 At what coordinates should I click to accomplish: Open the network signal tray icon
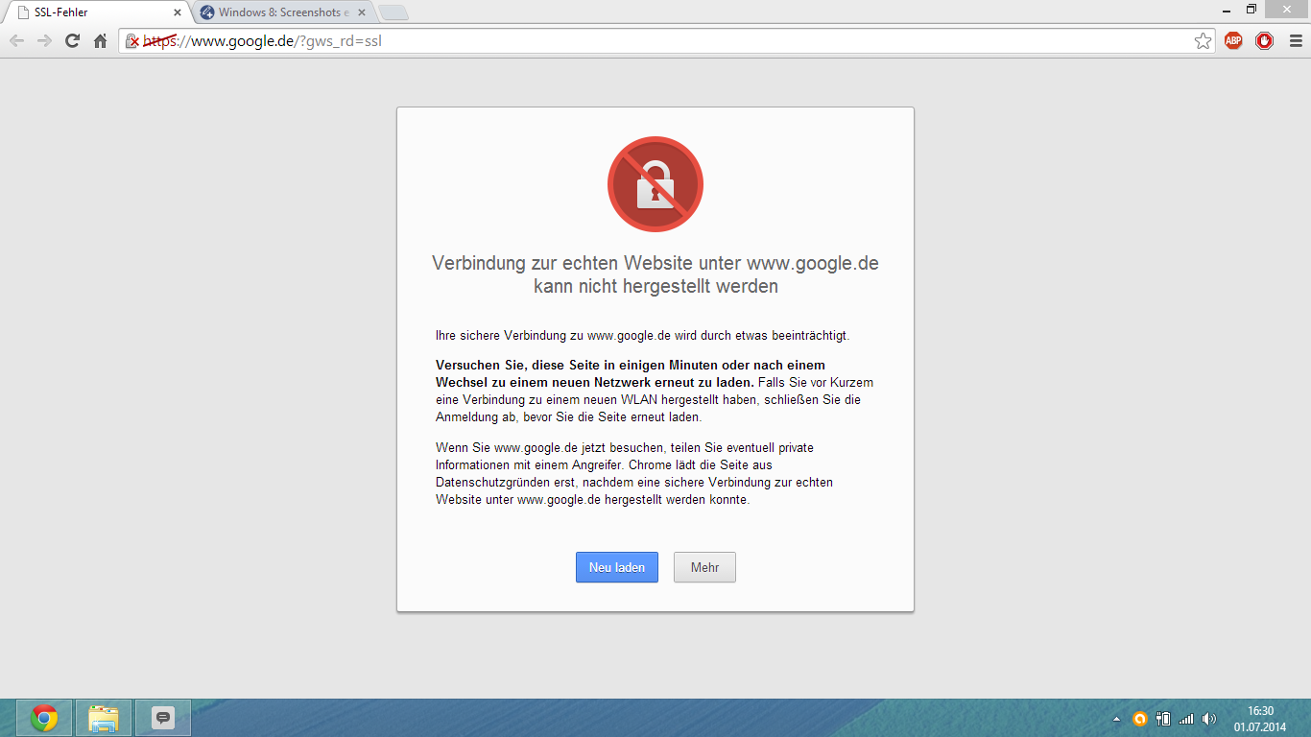click(1186, 719)
